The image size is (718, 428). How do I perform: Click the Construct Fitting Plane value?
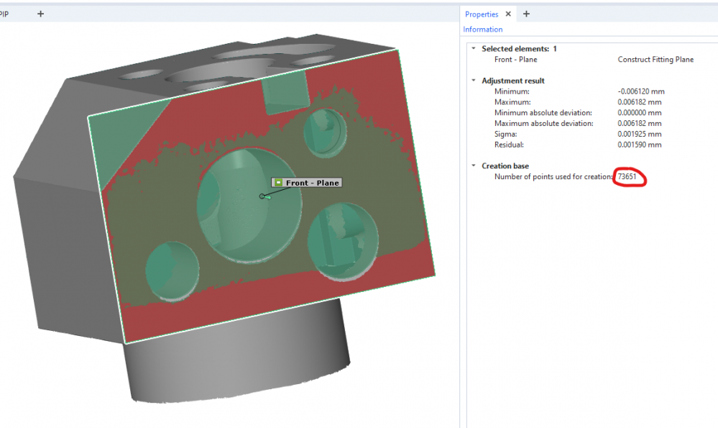655,60
